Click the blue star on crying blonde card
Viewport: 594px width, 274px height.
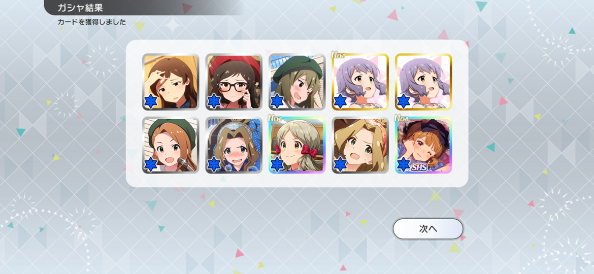tap(341, 164)
